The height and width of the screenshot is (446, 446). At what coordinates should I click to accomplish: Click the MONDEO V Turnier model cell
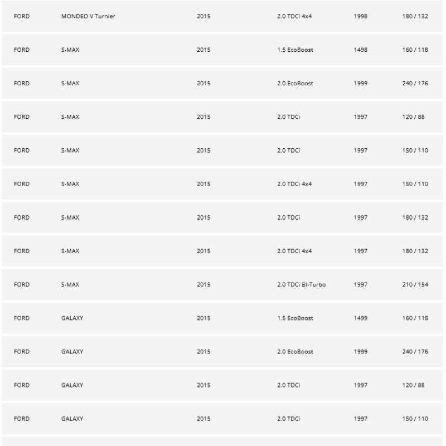pos(88,16)
